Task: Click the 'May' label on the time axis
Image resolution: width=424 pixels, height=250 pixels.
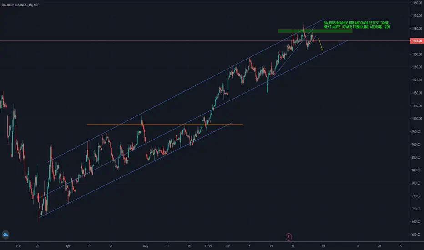Action: pos(146,246)
